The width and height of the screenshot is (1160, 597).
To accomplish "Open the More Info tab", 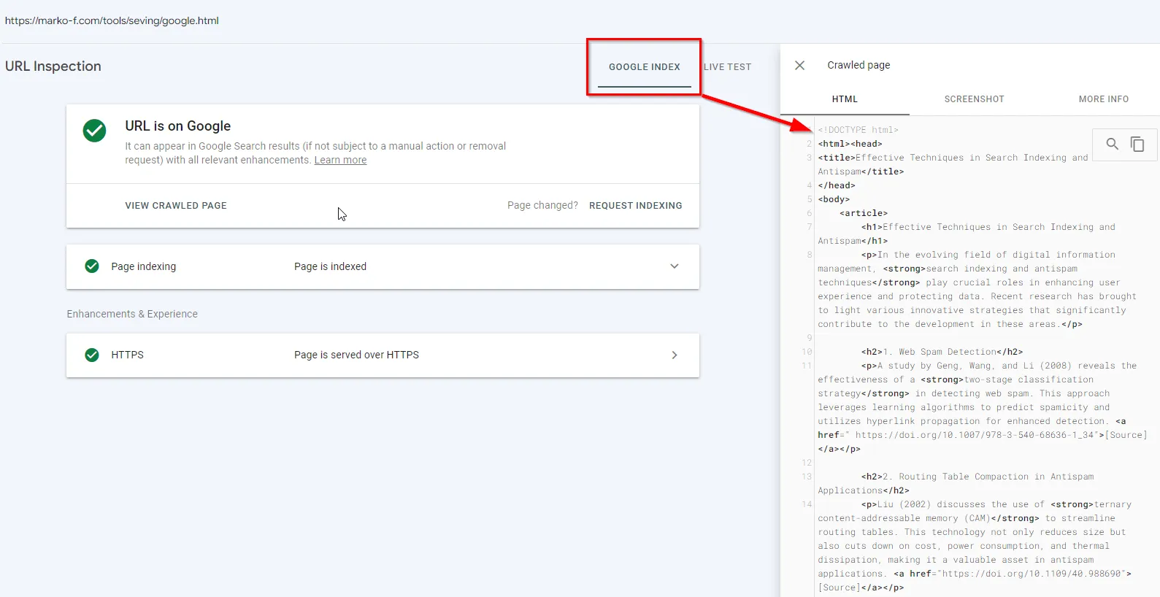I will (1104, 99).
